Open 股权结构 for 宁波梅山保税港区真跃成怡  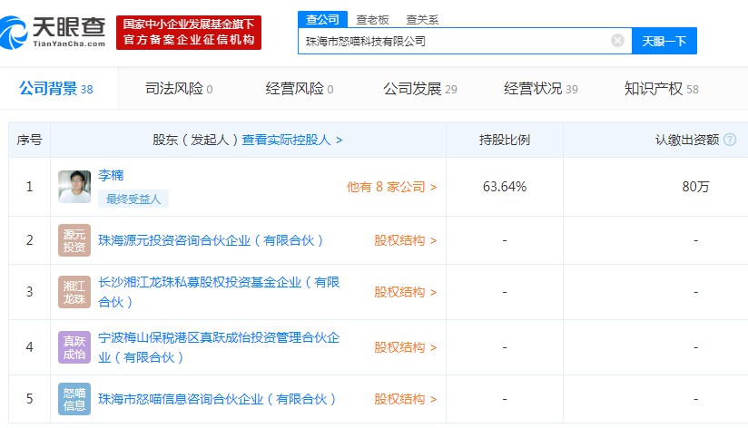tap(405, 347)
